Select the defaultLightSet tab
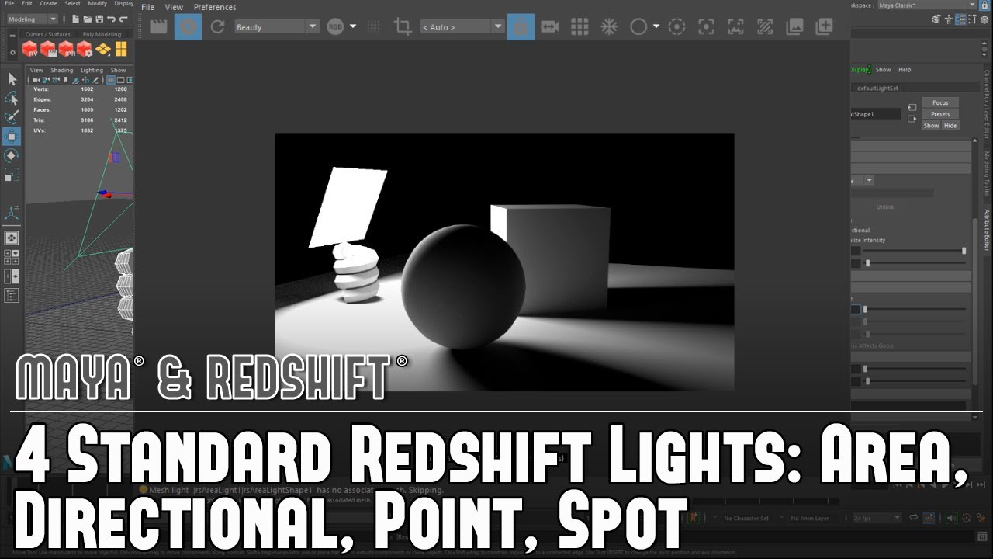The width and height of the screenshot is (993, 559). (x=877, y=88)
